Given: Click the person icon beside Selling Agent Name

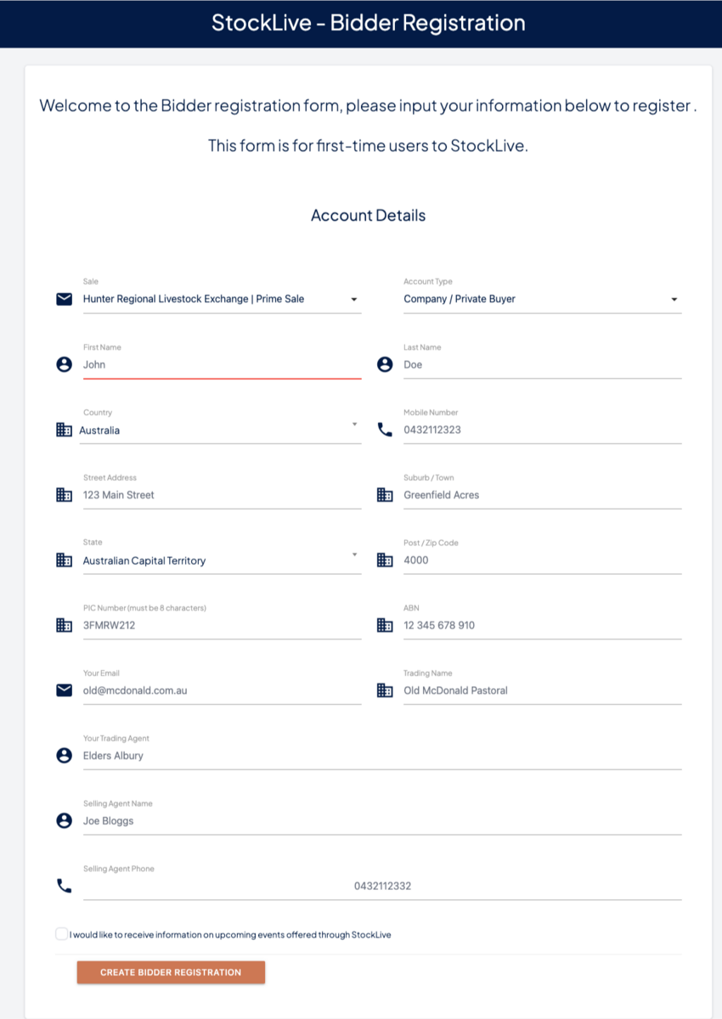Looking at the screenshot, I should coord(64,821).
